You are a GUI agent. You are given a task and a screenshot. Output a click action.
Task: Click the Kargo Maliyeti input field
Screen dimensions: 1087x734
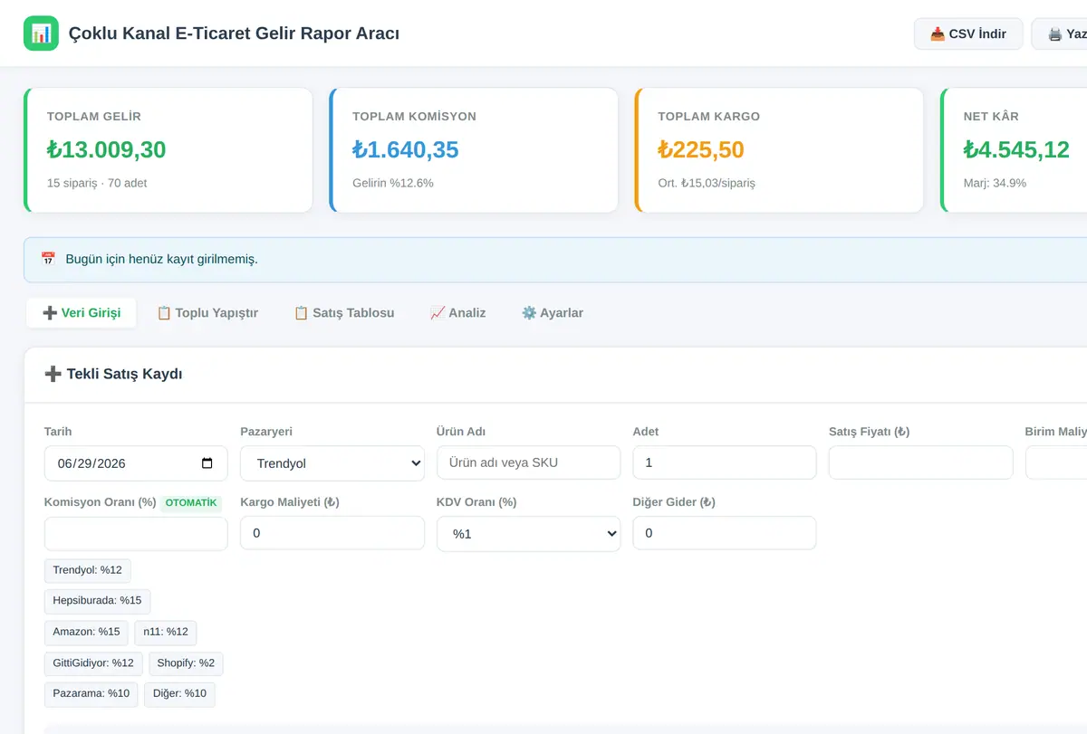(332, 533)
